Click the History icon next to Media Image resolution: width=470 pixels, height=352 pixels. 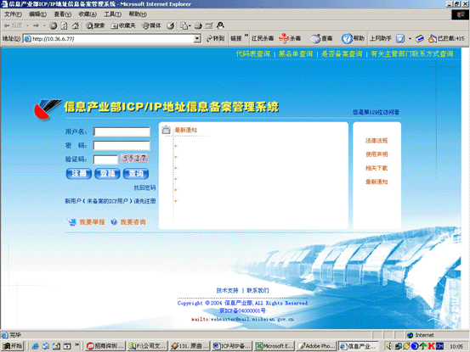[171, 25]
